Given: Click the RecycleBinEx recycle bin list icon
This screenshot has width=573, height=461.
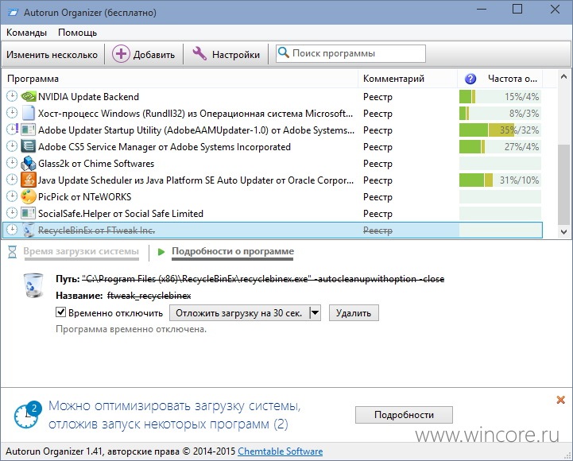Looking at the screenshot, I should pyautogui.click(x=28, y=230).
